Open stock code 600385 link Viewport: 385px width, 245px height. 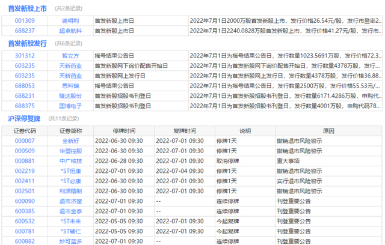[x=25, y=211]
